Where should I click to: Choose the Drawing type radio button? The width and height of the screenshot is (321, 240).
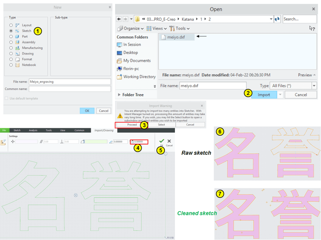click(x=11, y=54)
